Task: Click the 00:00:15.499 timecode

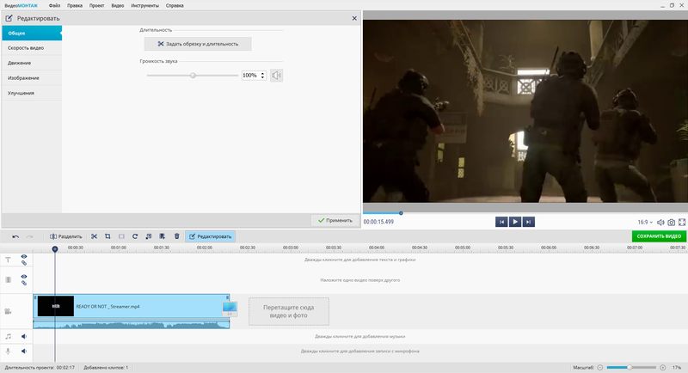Action: coord(378,222)
